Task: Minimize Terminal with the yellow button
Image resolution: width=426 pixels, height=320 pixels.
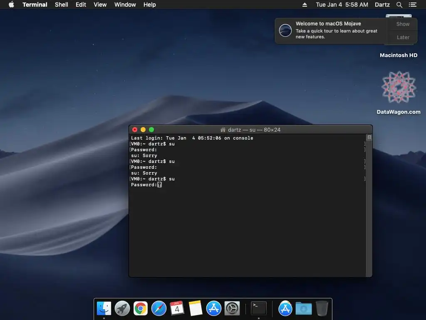Action: click(143, 130)
